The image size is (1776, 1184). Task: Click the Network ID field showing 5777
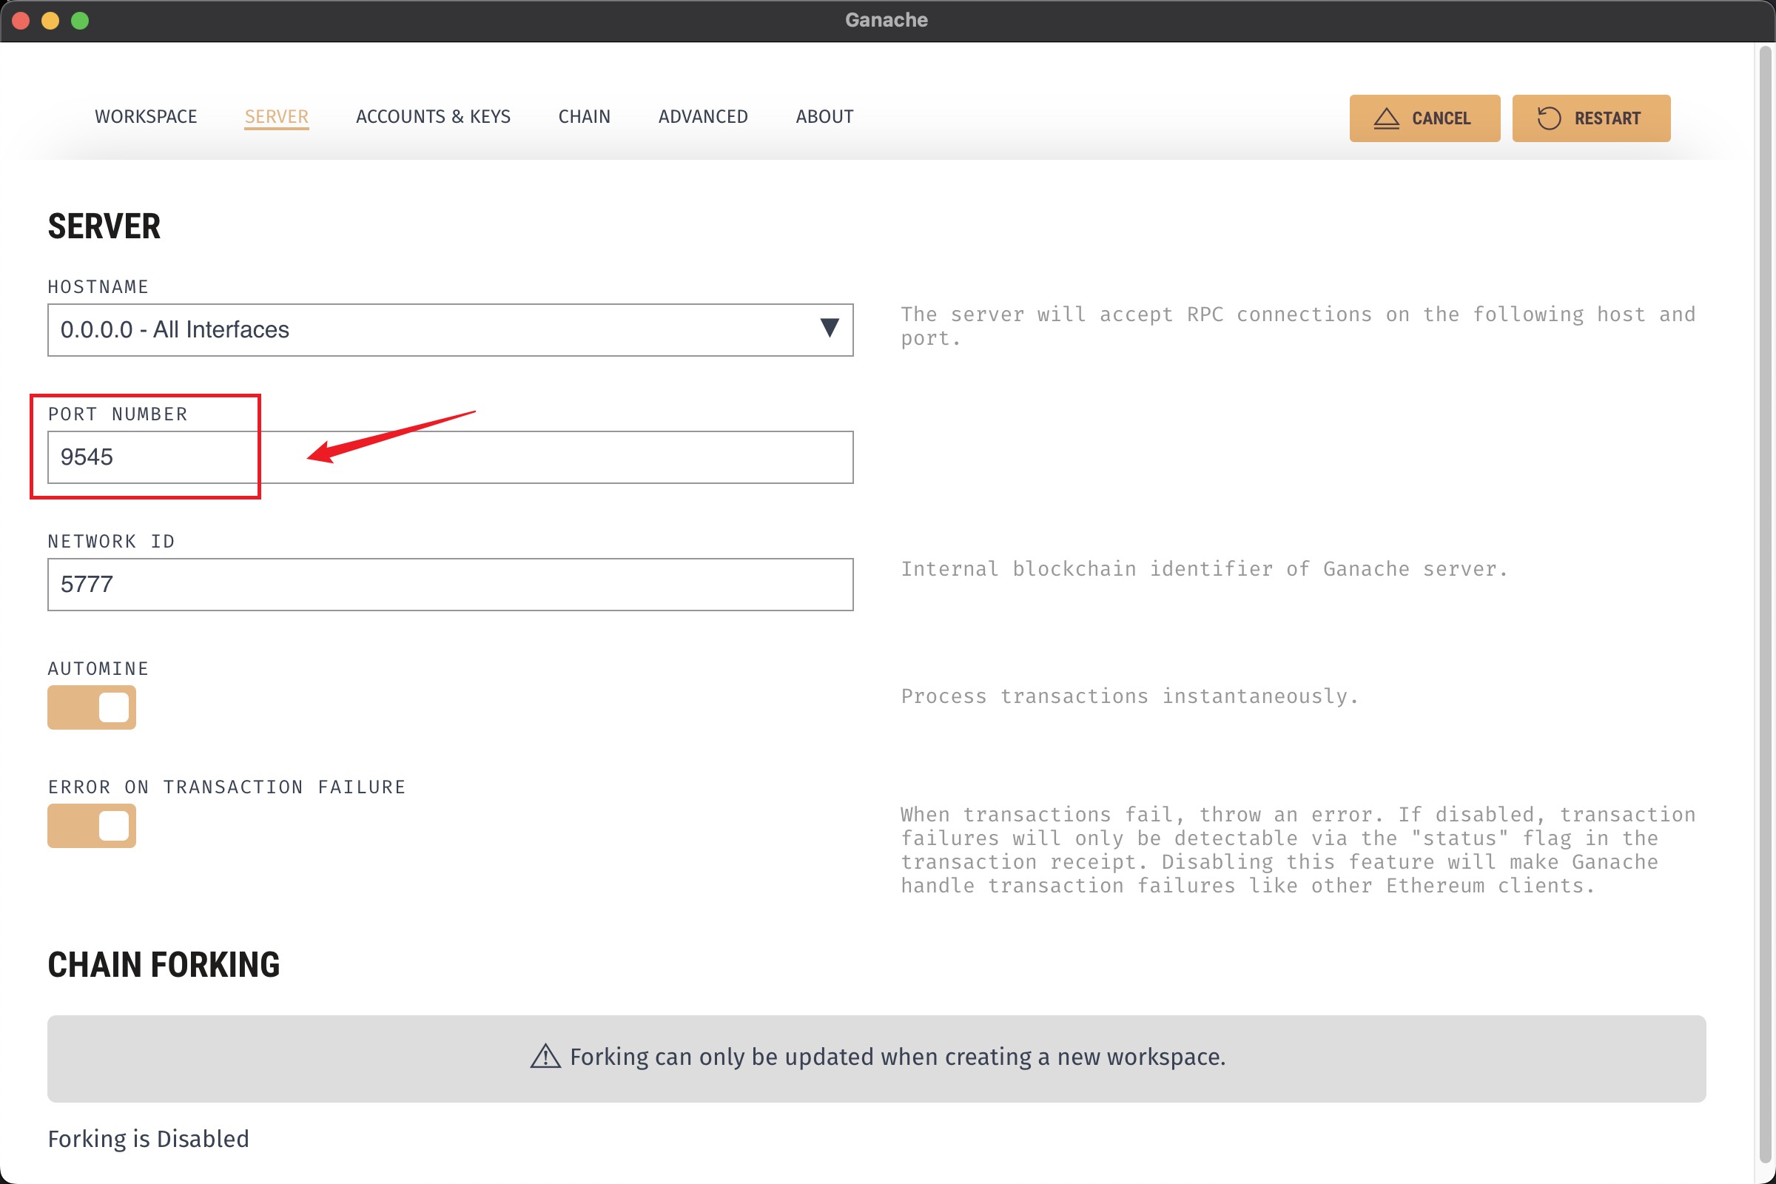point(450,585)
